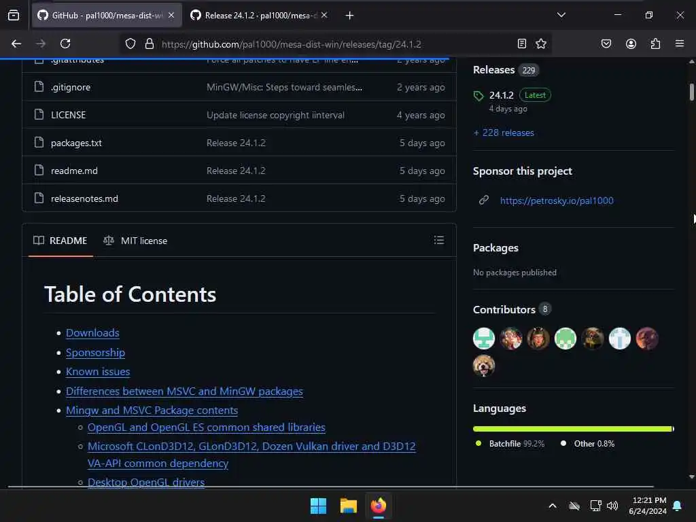The width and height of the screenshot is (696, 522).
Task: Jump to Sponsorship section
Action: tap(95, 353)
